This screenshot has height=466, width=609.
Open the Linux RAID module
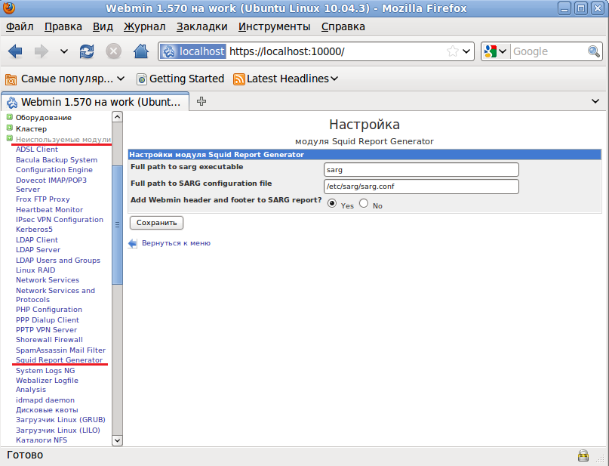tap(35, 270)
